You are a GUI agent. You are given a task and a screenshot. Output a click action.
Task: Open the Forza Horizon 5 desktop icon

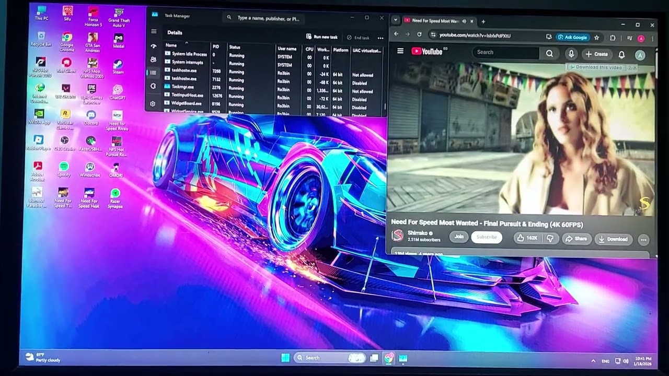(93, 17)
